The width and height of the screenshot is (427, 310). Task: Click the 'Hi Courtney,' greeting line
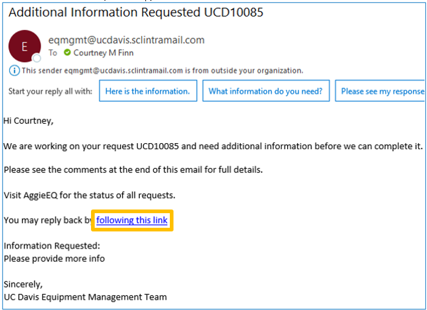coord(29,121)
